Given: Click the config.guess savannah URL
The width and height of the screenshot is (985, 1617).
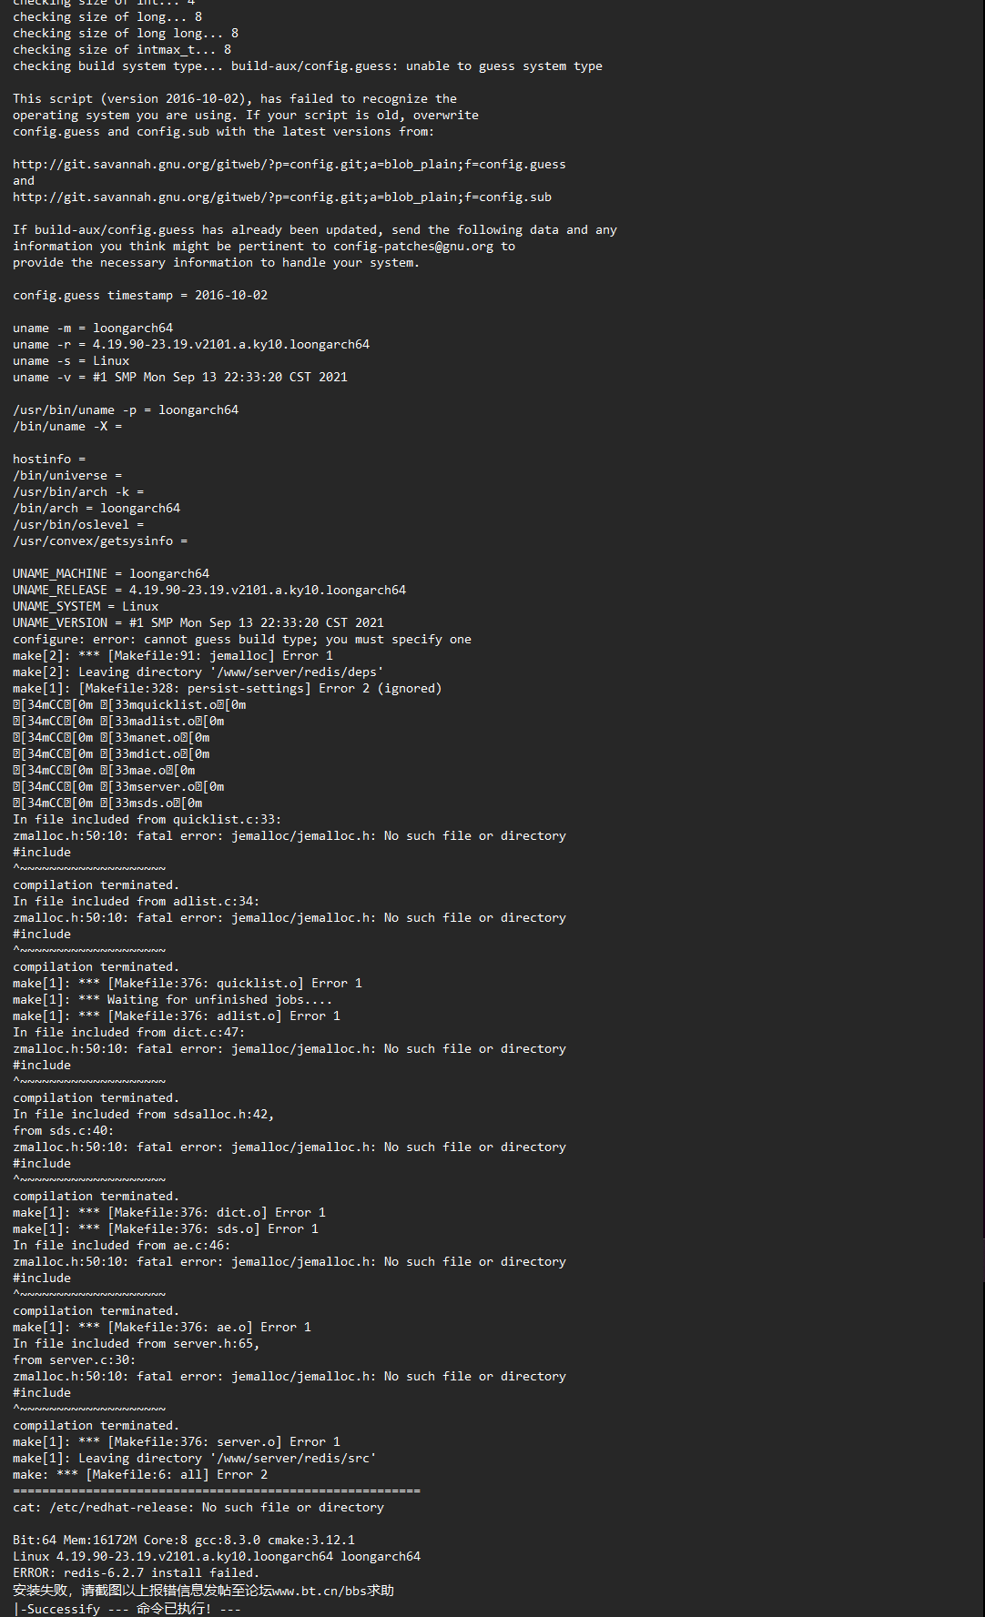Looking at the screenshot, I should pyautogui.click(x=289, y=165).
